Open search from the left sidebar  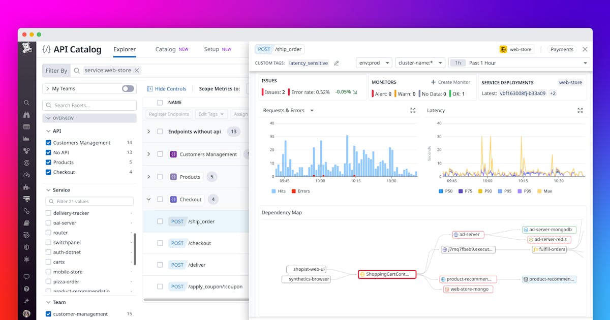pyautogui.click(x=26, y=103)
